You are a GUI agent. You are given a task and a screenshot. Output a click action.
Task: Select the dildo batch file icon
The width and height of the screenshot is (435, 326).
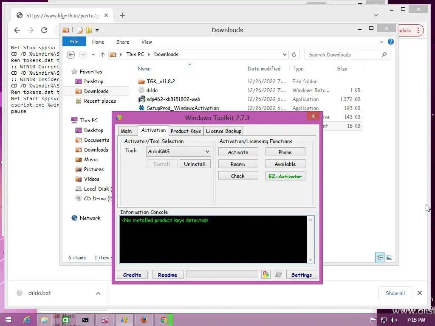pyautogui.click(x=141, y=90)
